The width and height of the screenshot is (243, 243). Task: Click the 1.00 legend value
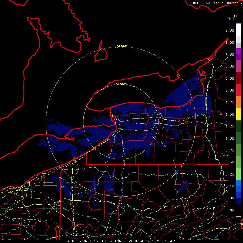[230, 139]
